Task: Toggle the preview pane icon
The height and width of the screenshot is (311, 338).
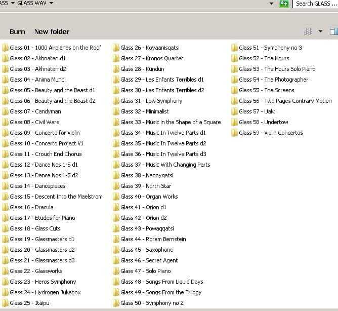Action: (333, 31)
